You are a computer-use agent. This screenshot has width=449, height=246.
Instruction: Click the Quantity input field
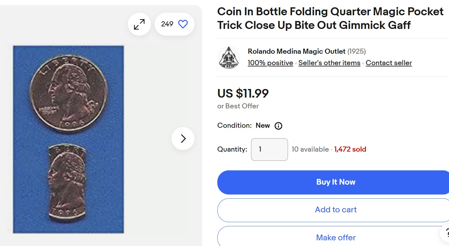(269, 149)
